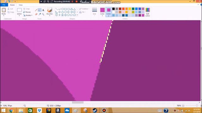Choose the Curve shape

tap(60, 9)
